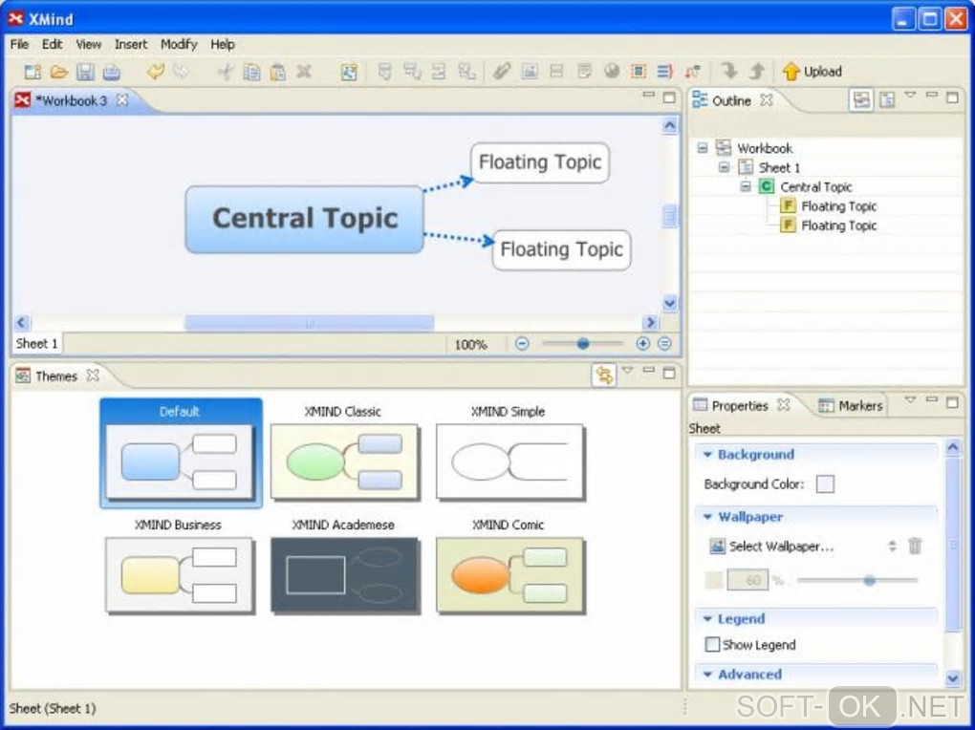Apply the XMIND Comic theme
The height and width of the screenshot is (730, 975).
509,568
